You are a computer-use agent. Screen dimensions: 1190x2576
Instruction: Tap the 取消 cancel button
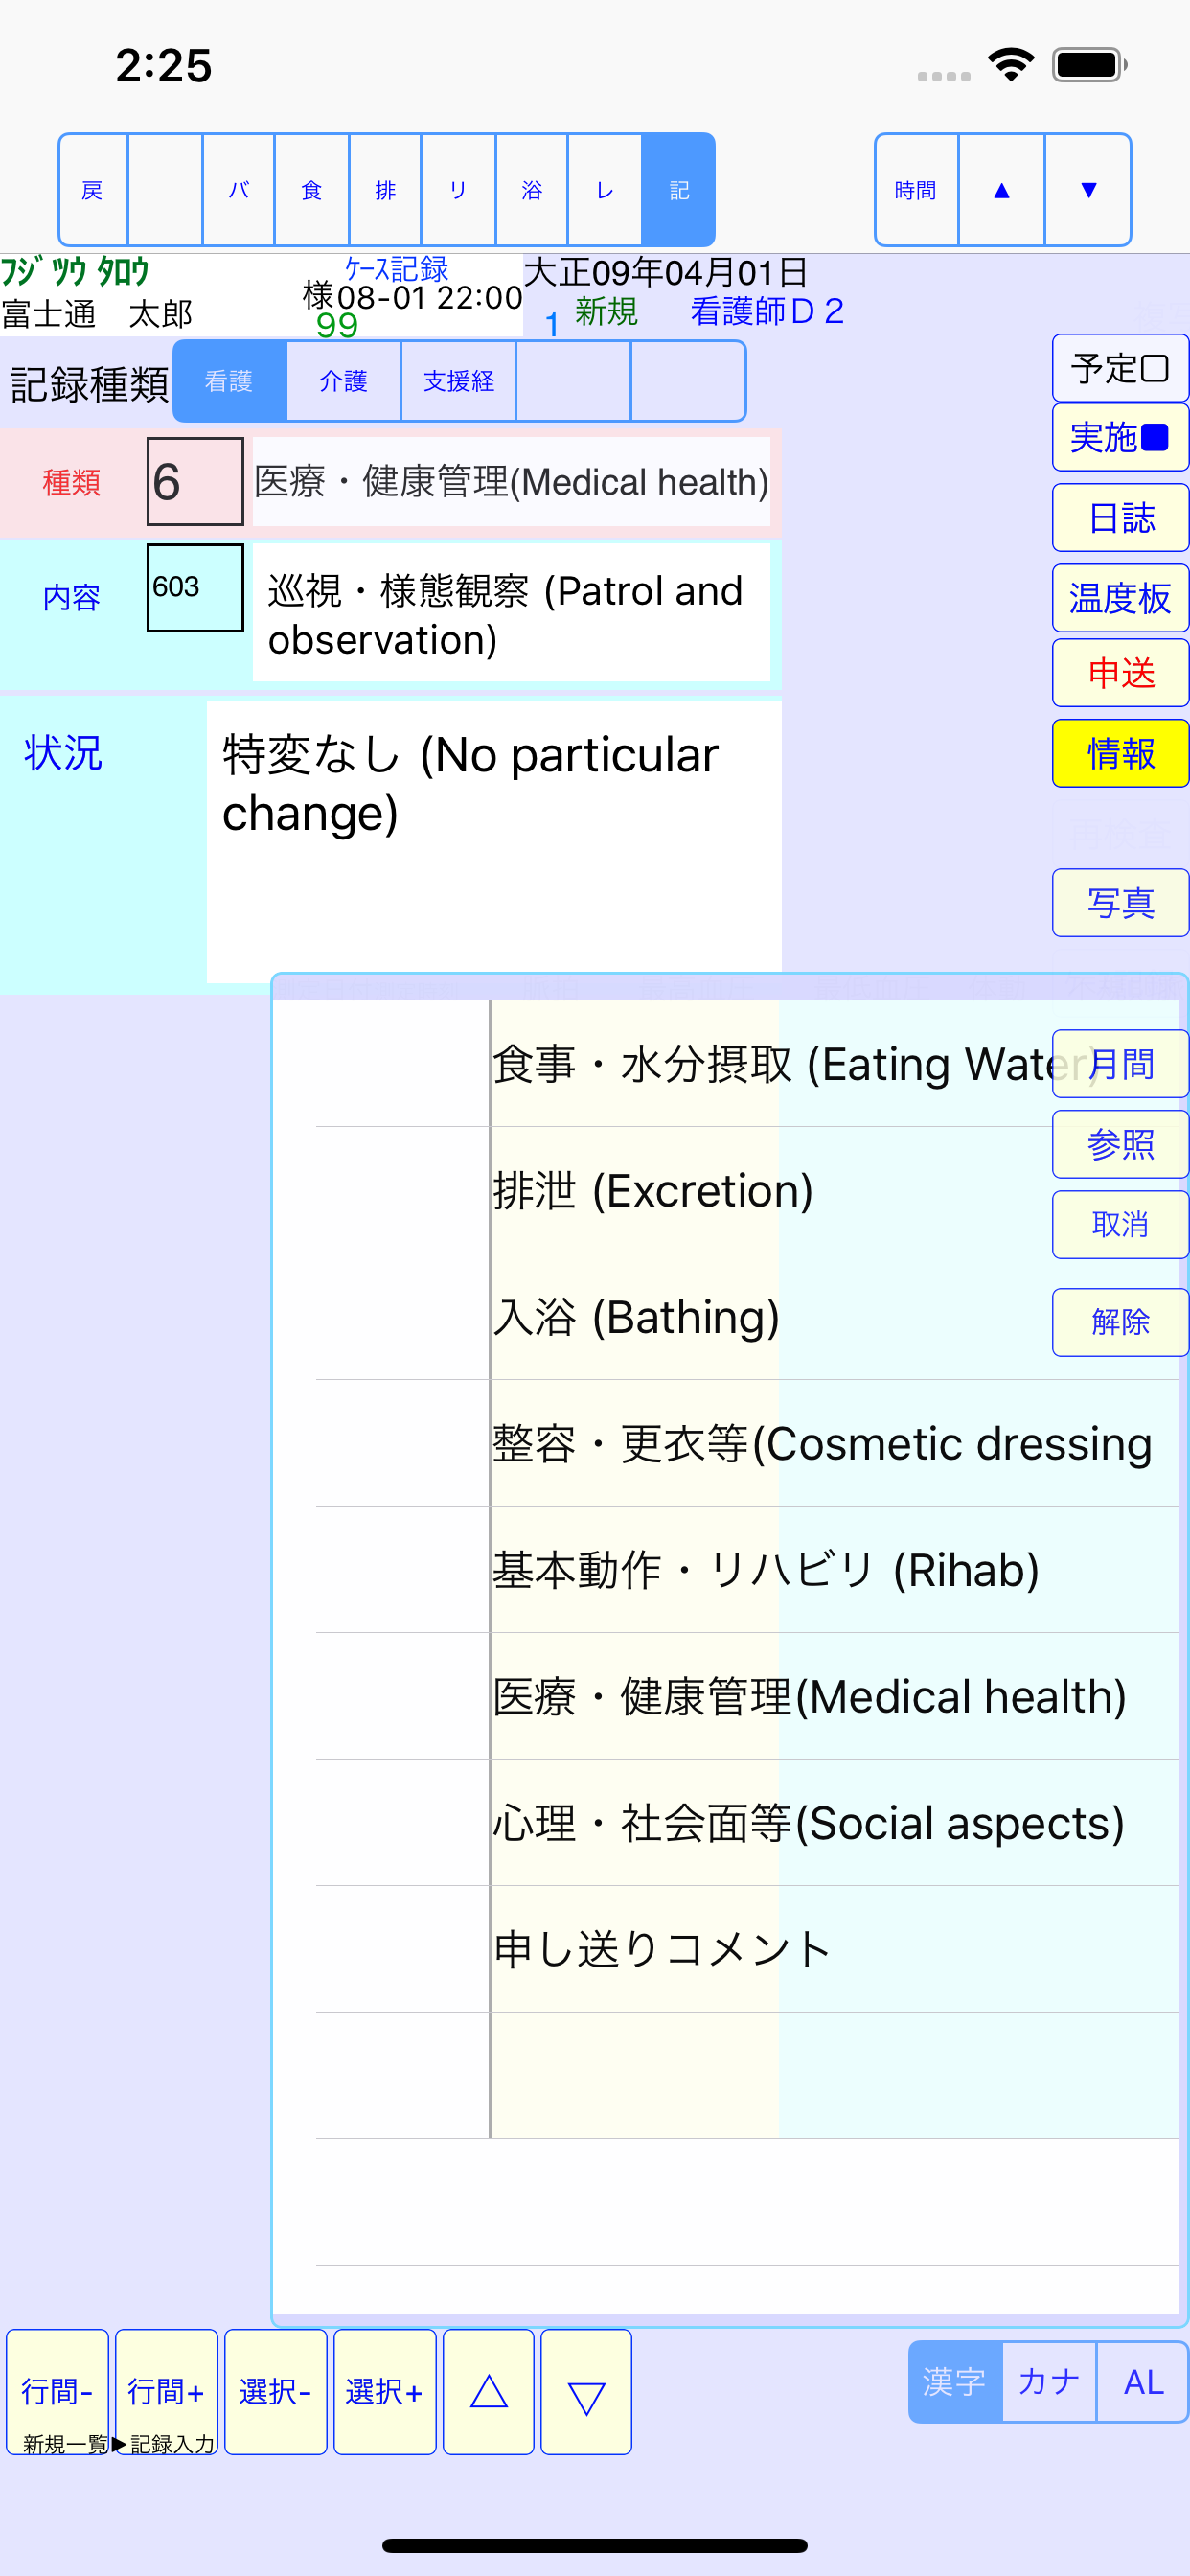(1120, 1224)
